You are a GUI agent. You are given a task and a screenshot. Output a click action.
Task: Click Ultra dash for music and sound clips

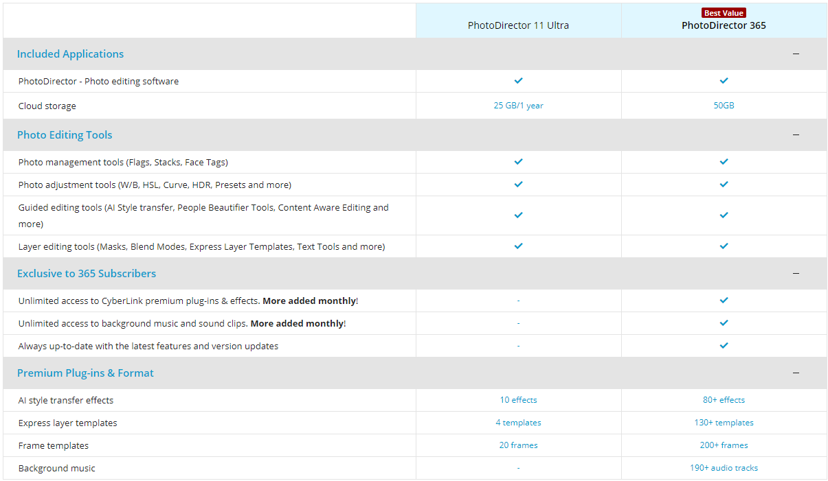pyautogui.click(x=518, y=323)
